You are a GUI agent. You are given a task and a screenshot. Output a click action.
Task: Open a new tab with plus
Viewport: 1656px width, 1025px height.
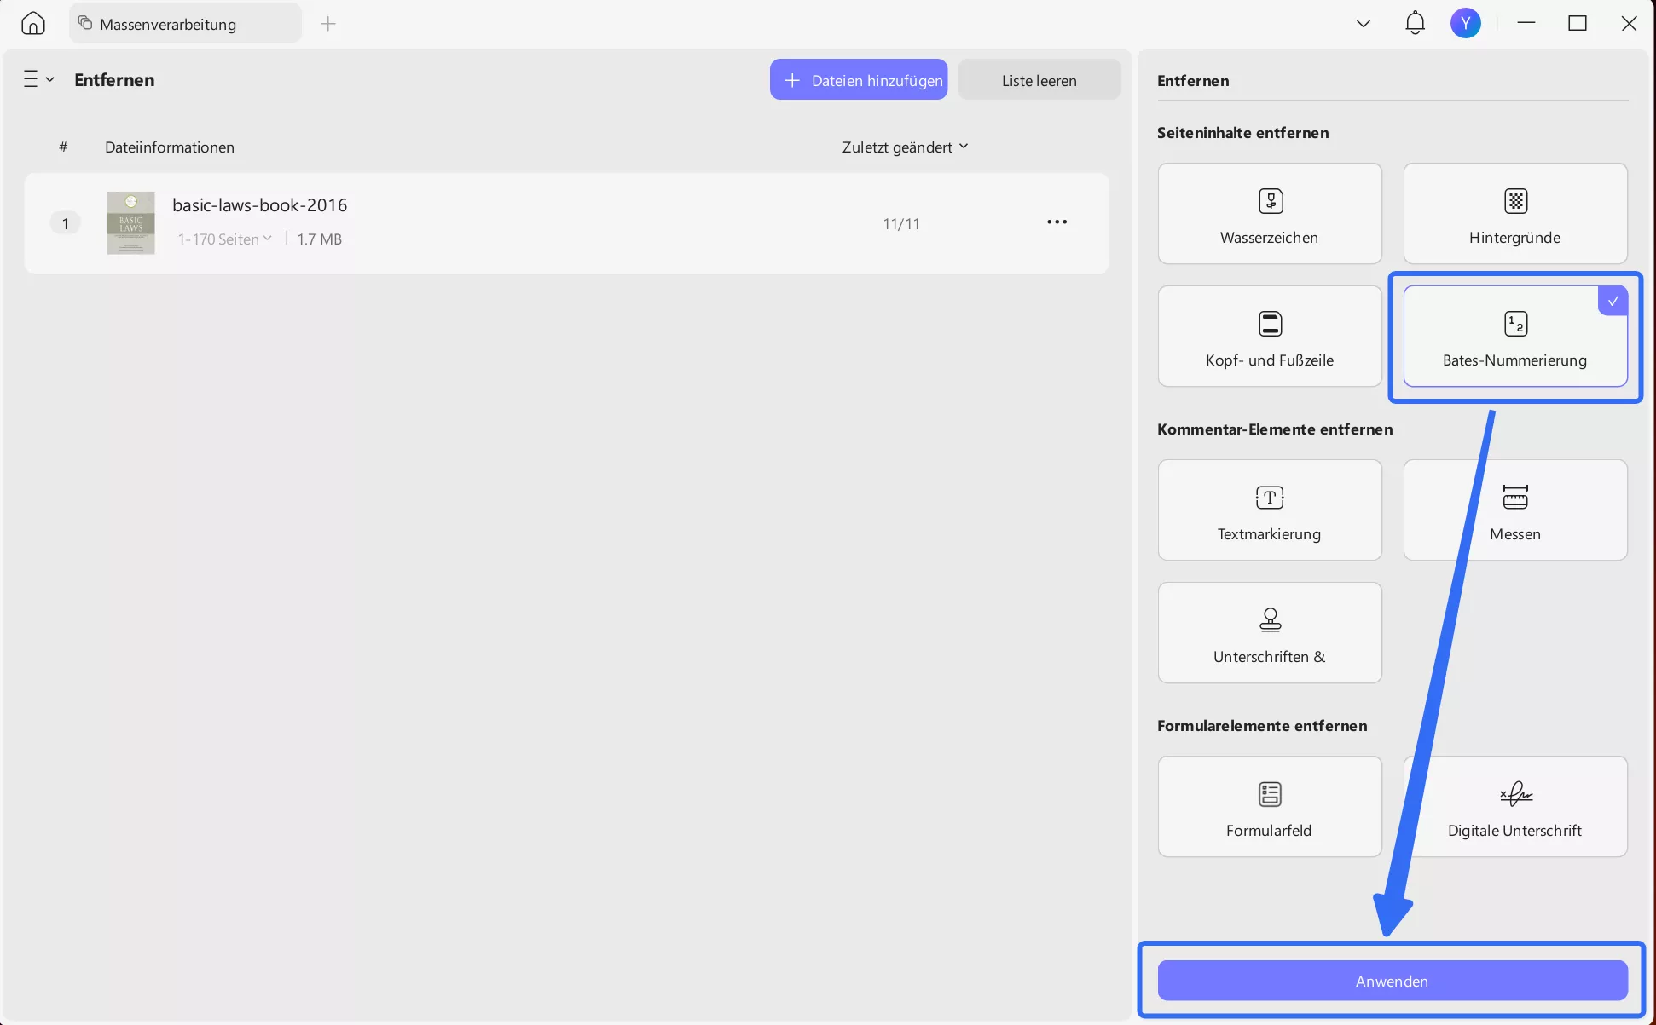pos(328,24)
